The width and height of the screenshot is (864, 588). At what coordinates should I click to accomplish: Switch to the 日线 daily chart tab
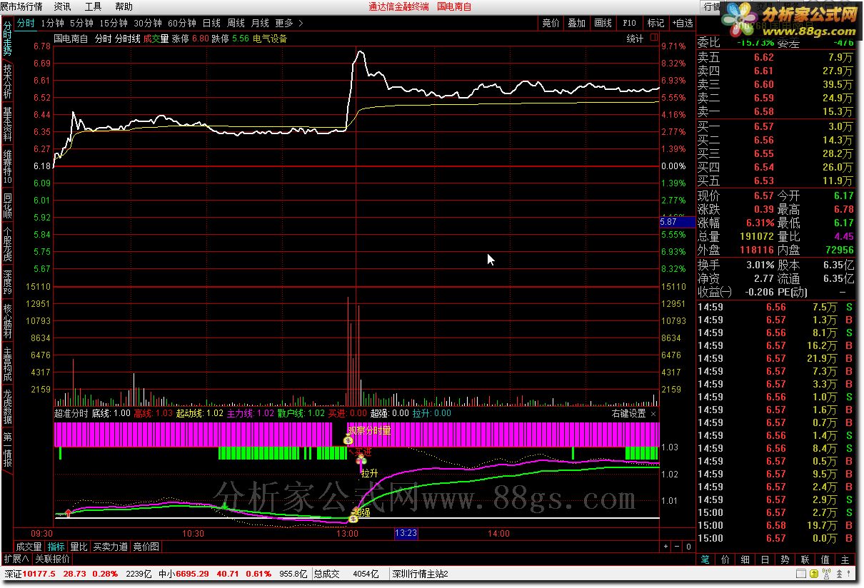[211, 23]
